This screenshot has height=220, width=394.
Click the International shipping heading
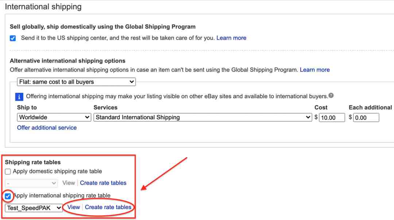(x=43, y=7)
